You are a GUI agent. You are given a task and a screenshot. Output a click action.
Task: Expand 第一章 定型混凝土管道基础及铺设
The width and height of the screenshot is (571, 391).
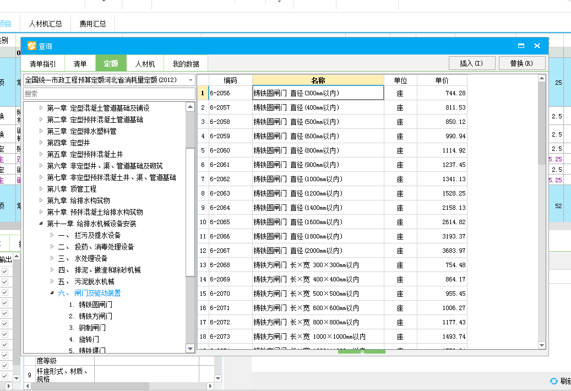pos(41,108)
